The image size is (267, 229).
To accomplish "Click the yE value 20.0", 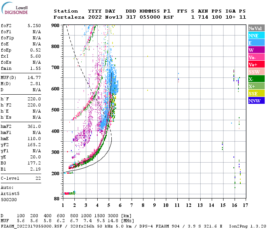I will [x=35, y=157].
